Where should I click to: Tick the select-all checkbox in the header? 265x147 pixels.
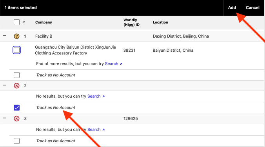pyautogui.click(x=16, y=22)
